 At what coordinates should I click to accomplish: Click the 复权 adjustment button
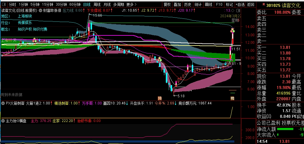click(x=167, y=4)
